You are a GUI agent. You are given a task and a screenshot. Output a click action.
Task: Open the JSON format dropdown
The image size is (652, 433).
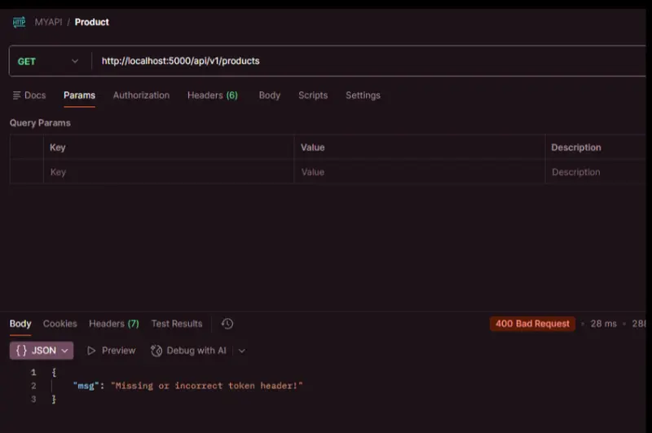pos(42,351)
